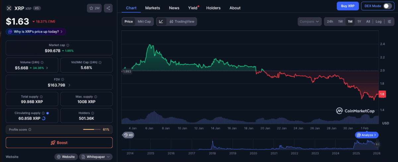Select the line chart style icon

point(161,21)
